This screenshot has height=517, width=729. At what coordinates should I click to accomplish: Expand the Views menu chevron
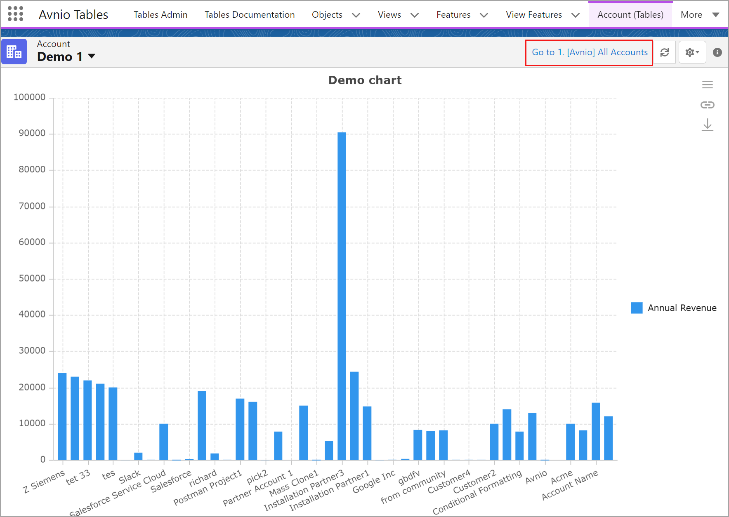[414, 15]
